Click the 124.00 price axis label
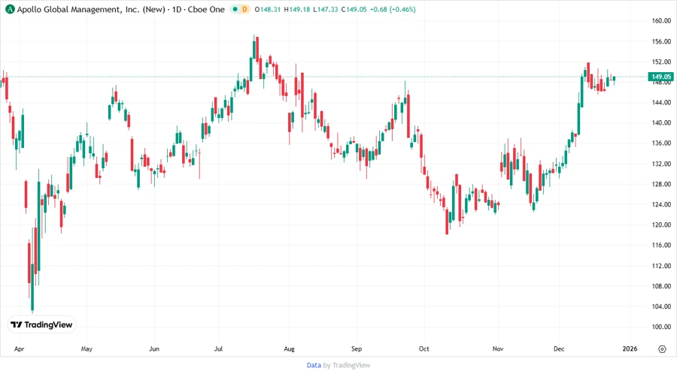Screen dimensions: 677x374 [x=661, y=204]
